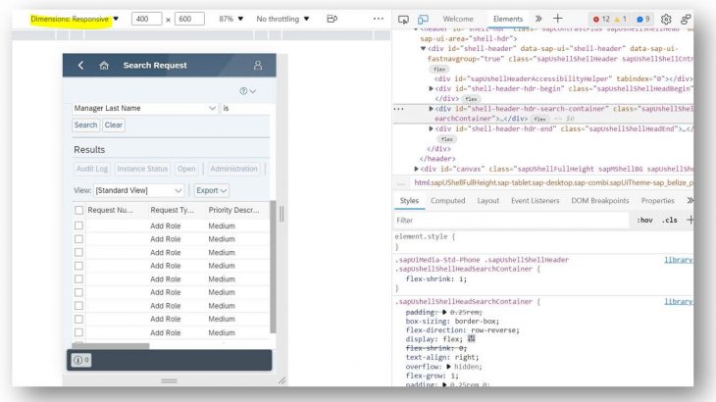Check the second Add Role row checkbox
The height and width of the screenshot is (402, 716).
point(79,241)
